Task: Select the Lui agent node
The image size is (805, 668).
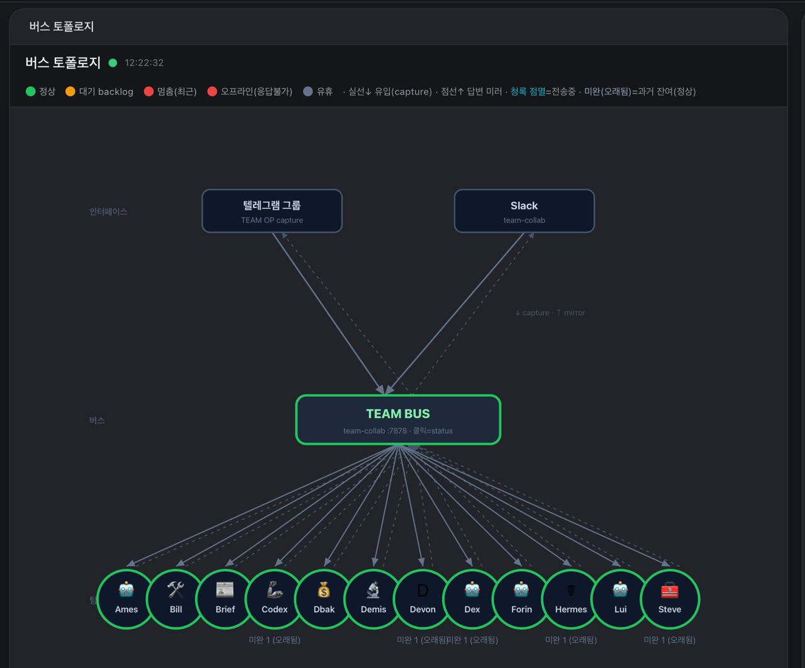Action: pyautogui.click(x=621, y=599)
